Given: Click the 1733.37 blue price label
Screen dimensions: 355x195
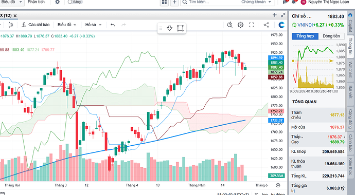Looking at the screenshot, I should pos(276,120).
